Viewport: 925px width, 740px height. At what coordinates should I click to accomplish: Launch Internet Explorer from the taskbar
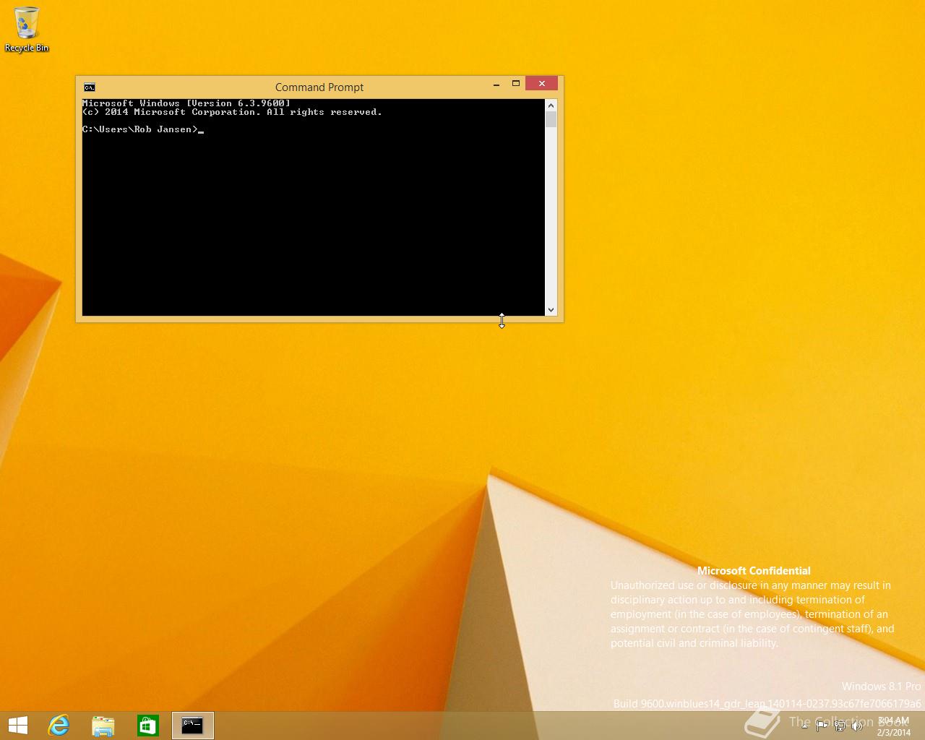(59, 726)
